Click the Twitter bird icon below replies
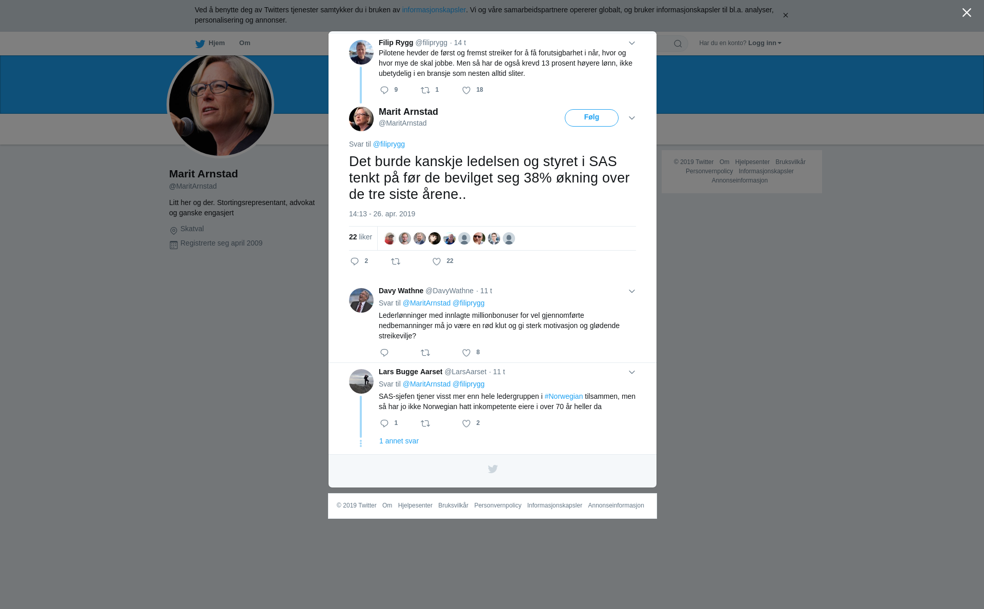Viewport: 984px width, 609px height. pyautogui.click(x=493, y=469)
